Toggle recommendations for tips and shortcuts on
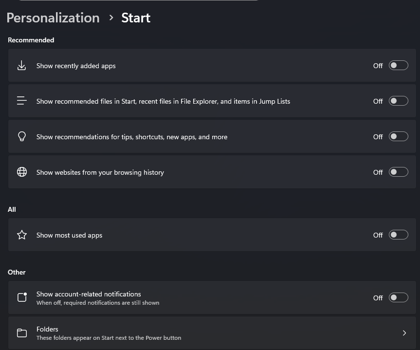420x350 pixels. pyautogui.click(x=398, y=136)
